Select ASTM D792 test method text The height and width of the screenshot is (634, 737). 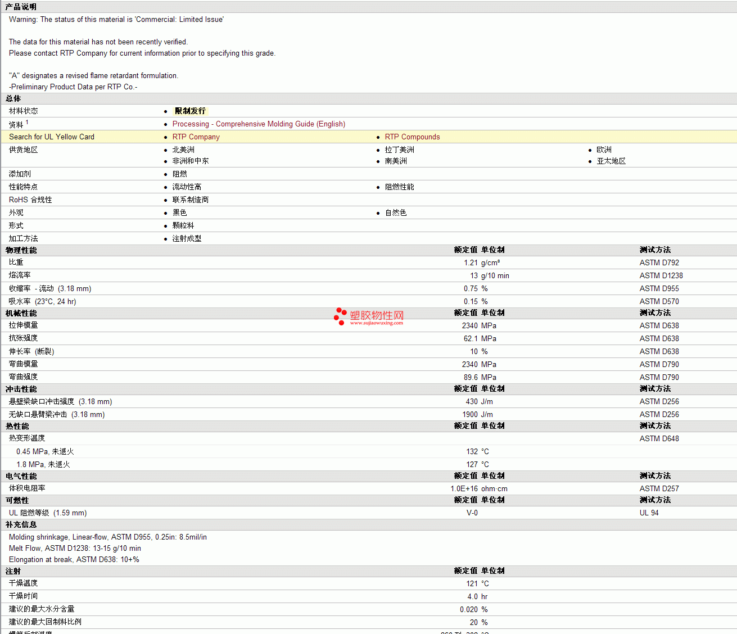[659, 263]
